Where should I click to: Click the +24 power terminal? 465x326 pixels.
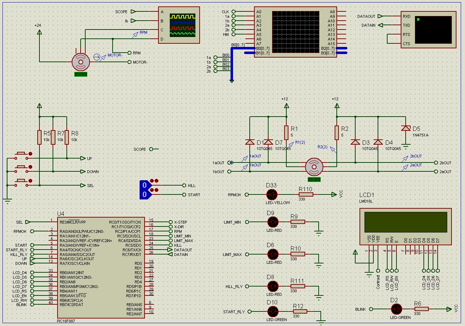click(39, 32)
